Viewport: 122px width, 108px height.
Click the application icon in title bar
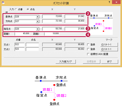click(3, 3)
